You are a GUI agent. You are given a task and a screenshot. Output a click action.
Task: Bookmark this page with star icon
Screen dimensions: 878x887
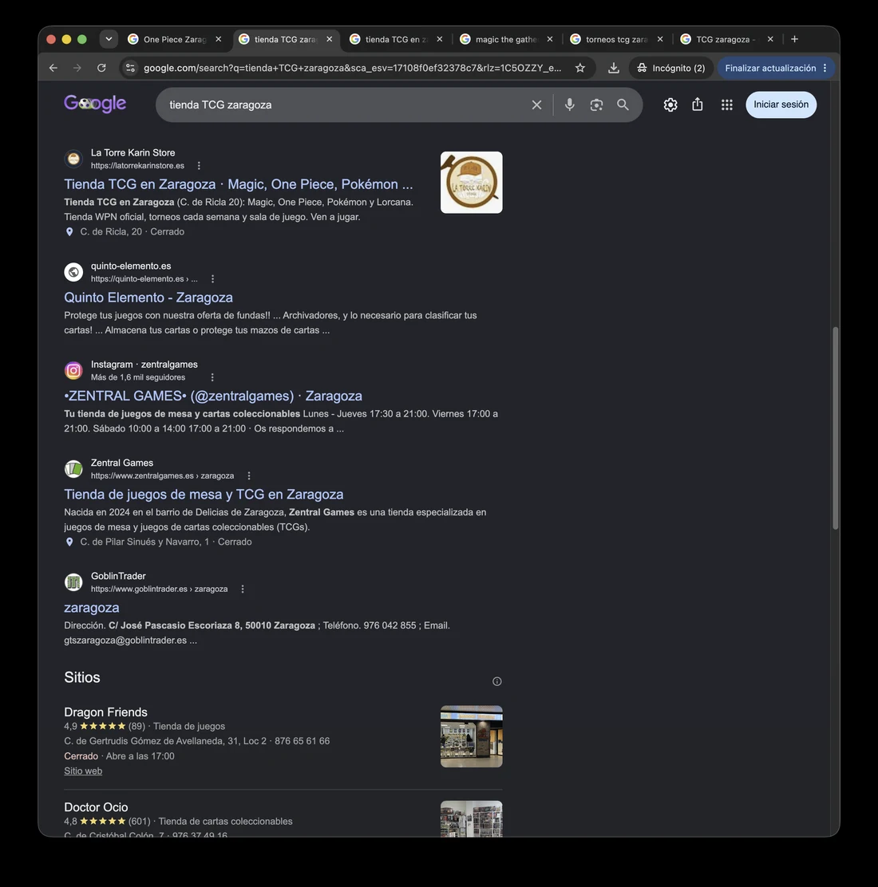tap(580, 68)
